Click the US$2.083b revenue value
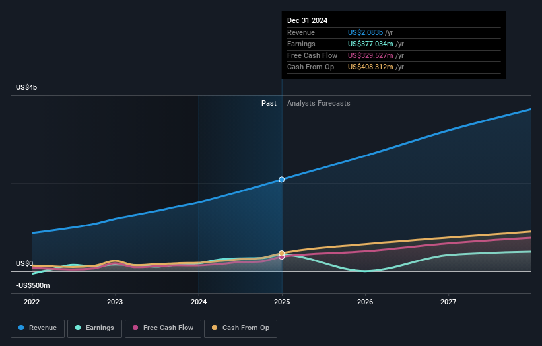The height and width of the screenshot is (346, 542). (365, 32)
